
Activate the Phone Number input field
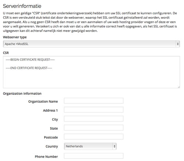[x=94, y=156]
